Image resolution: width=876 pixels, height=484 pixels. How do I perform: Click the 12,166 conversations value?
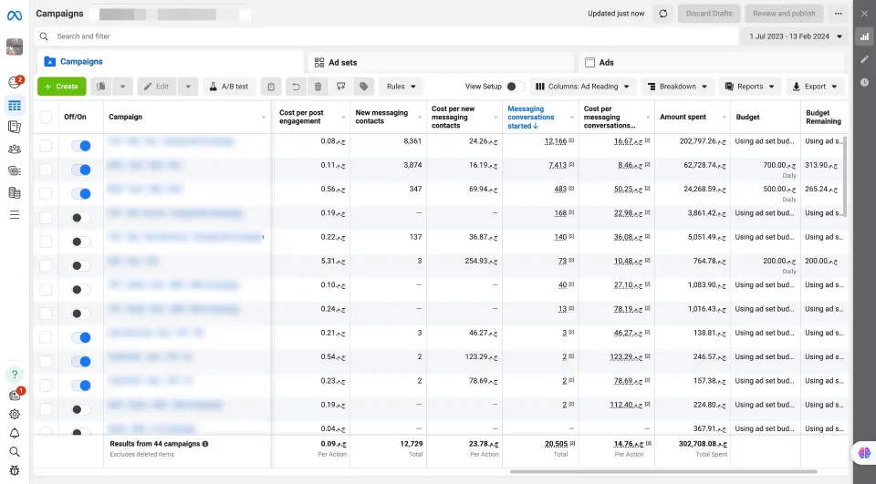click(x=556, y=141)
